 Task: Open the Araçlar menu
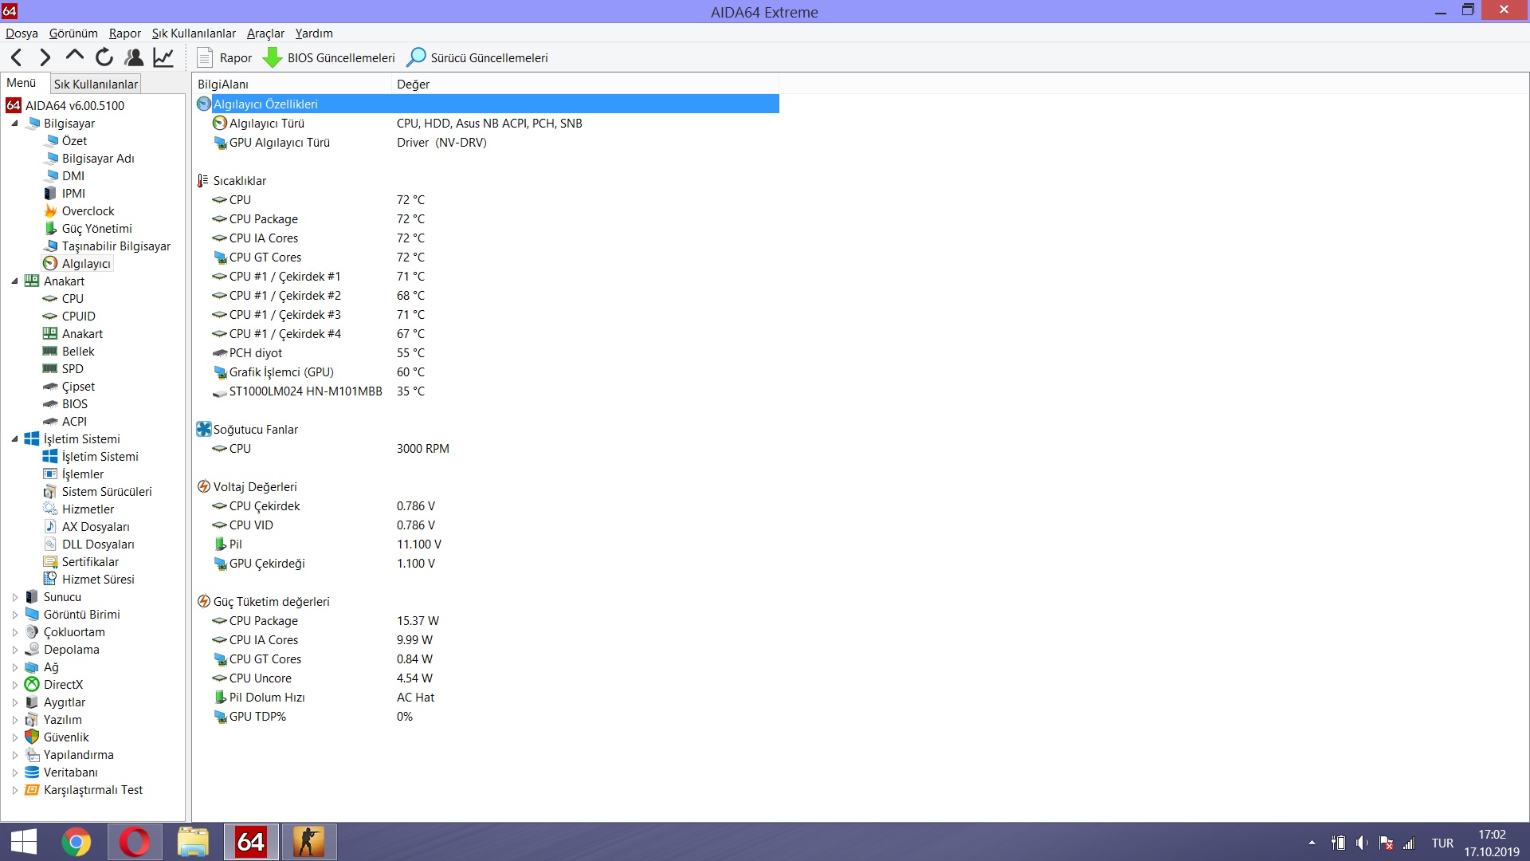click(x=265, y=33)
